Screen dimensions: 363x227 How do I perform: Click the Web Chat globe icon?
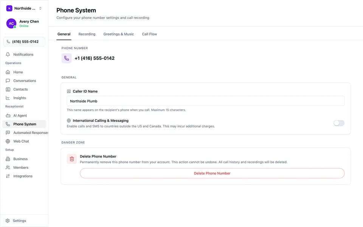tap(8, 141)
